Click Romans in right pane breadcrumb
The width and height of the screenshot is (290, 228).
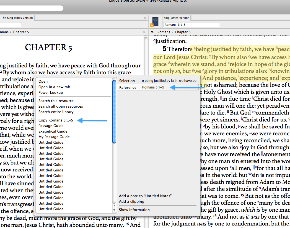[164, 32]
